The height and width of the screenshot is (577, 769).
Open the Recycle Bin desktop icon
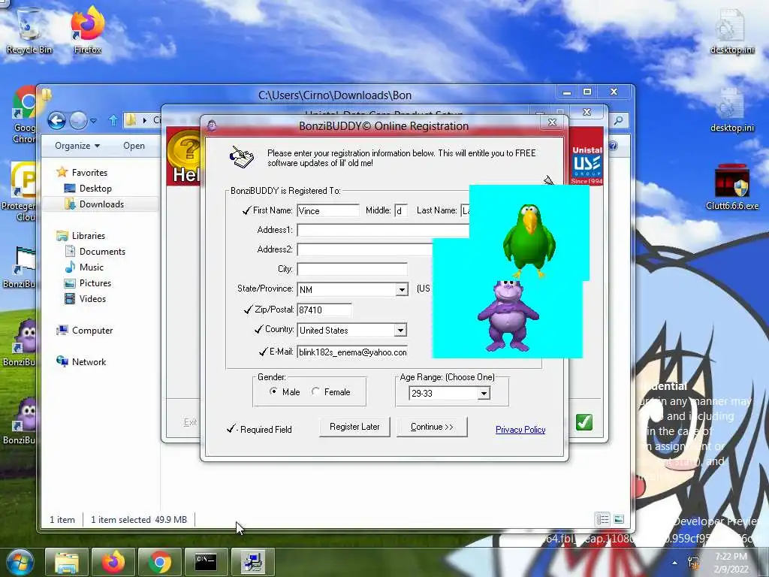pos(29,30)
